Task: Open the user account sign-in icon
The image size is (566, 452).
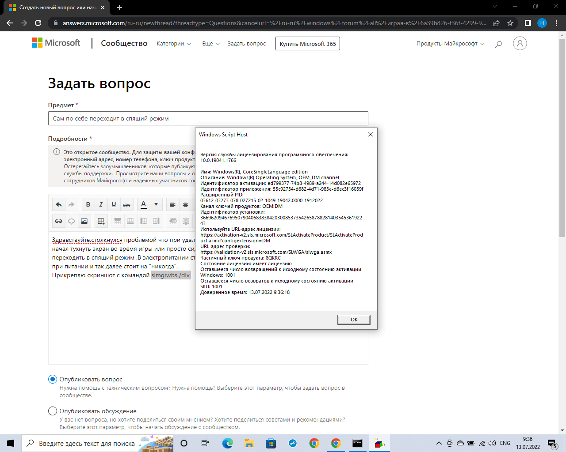Action: [x=520, y=43]
